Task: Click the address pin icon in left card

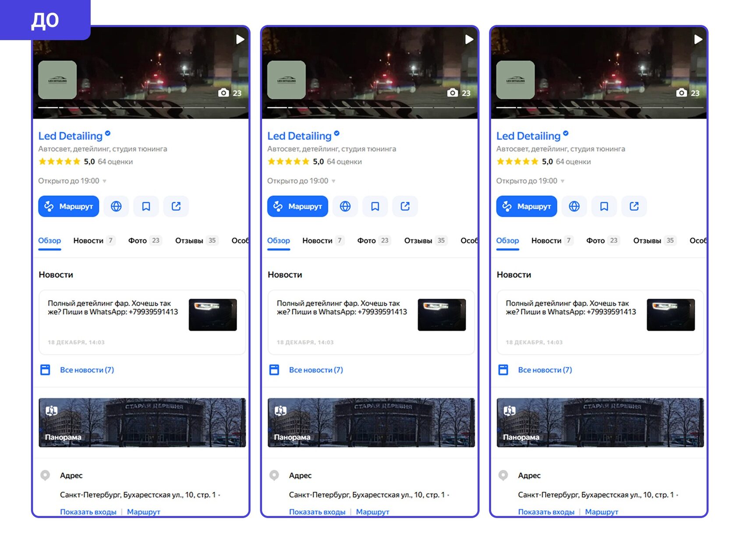Action: coord(45,475)
